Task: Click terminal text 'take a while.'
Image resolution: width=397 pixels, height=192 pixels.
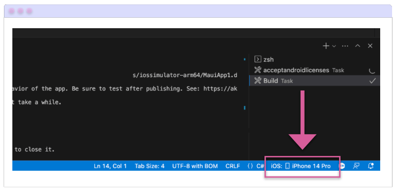Action: pos(40,102)
